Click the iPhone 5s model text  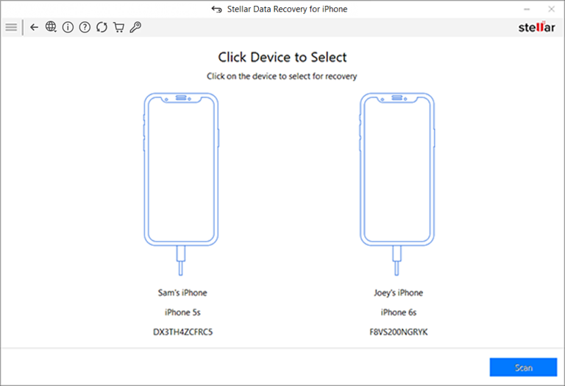pos(182,312)
